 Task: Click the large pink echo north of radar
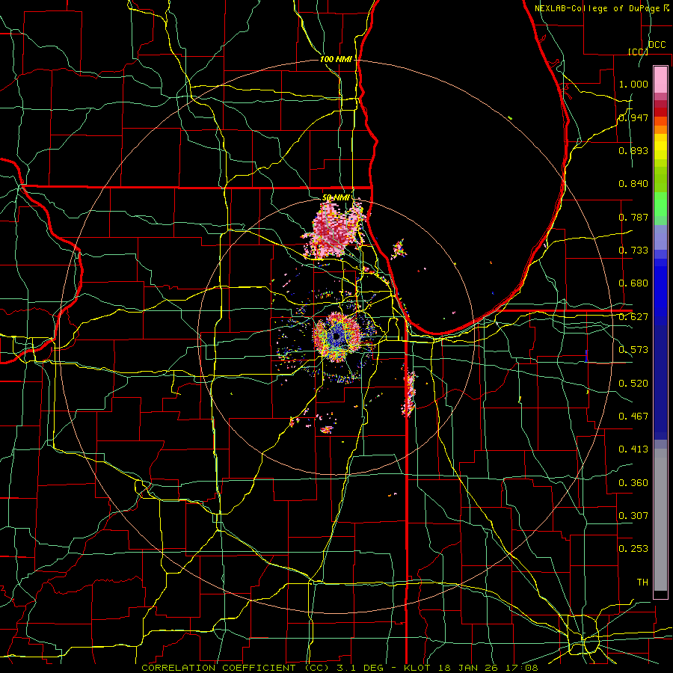coord(334,230)
